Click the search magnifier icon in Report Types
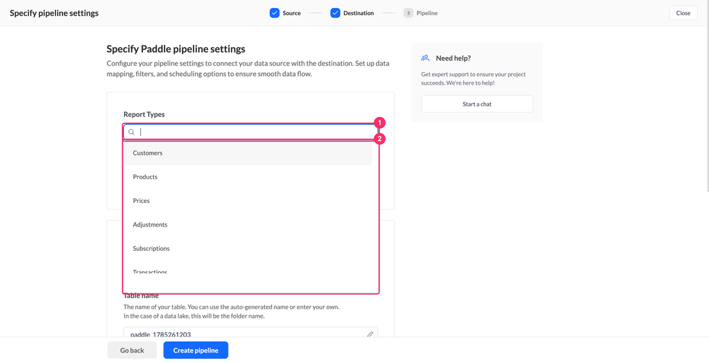Image resolution: width=709 pixels, height=363 pixels. [131, 132]
